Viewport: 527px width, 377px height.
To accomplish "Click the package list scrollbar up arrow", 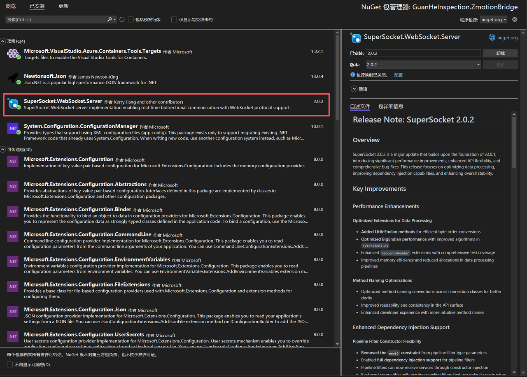I will click(338, 33).
